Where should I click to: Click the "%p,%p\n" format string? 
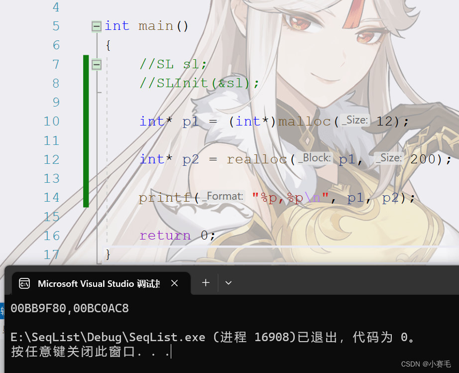coord(290,198)
